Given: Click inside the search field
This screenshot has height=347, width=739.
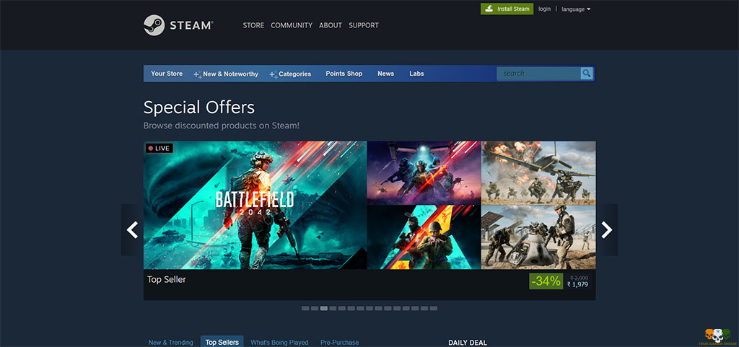Looking at the screenshot, I should (538, 74).
